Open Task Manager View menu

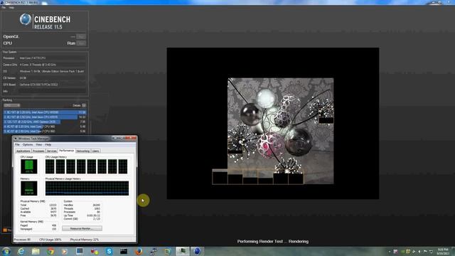coord(39,144)
